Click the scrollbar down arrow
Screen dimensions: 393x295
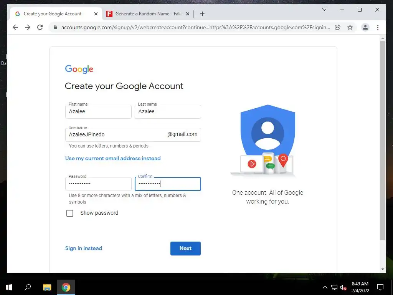click(x=383, y=269)
